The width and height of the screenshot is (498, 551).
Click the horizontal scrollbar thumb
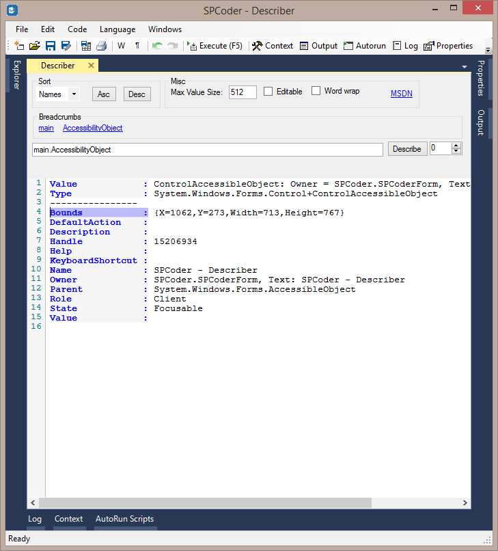tap(205, 503)
